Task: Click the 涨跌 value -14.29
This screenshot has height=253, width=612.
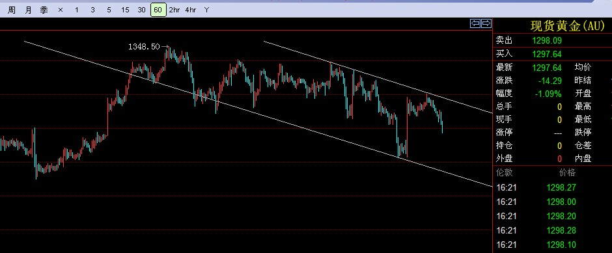Action: (x=550, y=81)
